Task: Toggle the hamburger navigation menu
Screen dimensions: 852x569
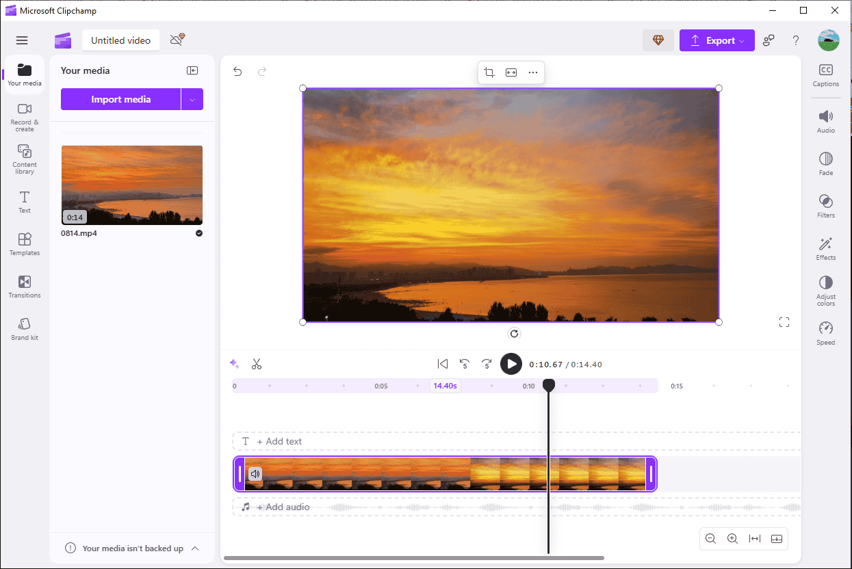Action: [x=22, y=40]
